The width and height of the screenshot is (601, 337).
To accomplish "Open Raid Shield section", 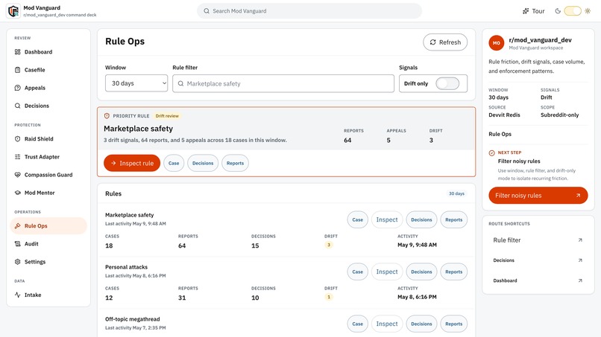I will click(x=48, y=139).
